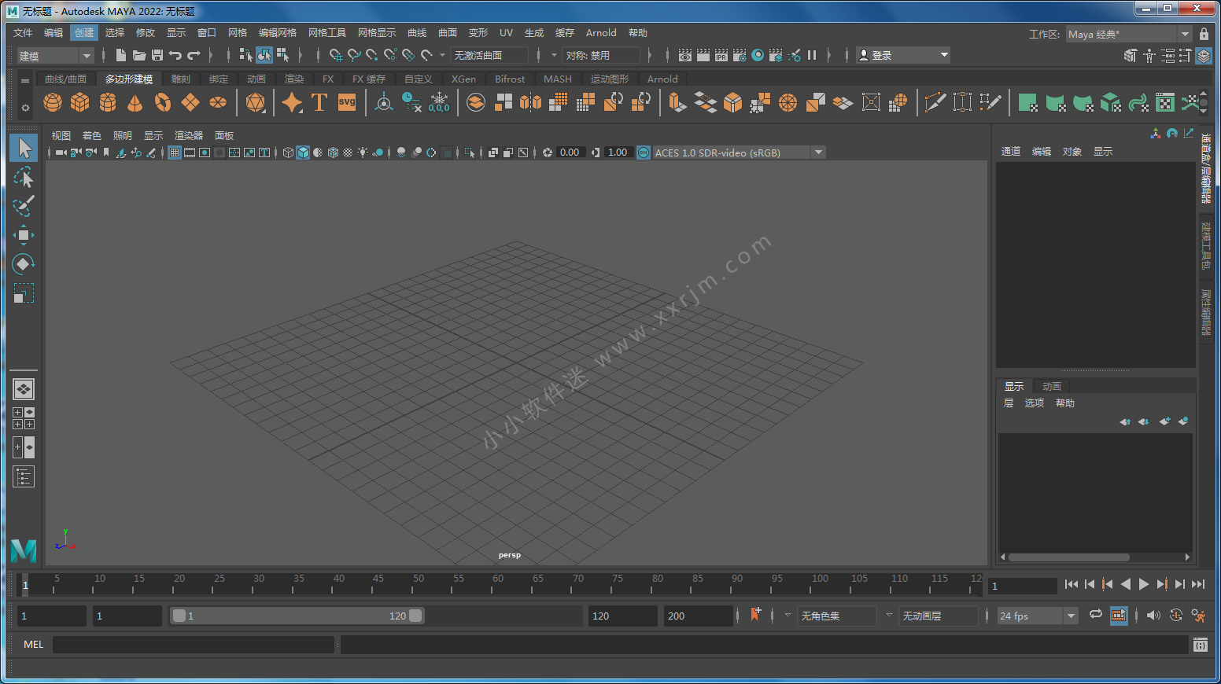1221x684 pixels.
Task: Open the 对称: 禁用 symmetry dropdown
Action: pyautogui.click(x=601, y=55)
